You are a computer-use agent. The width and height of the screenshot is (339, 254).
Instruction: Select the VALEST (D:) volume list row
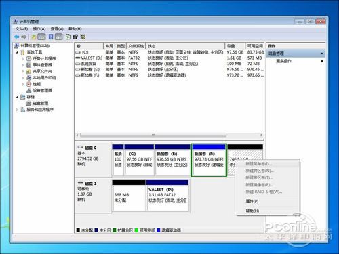169,58
